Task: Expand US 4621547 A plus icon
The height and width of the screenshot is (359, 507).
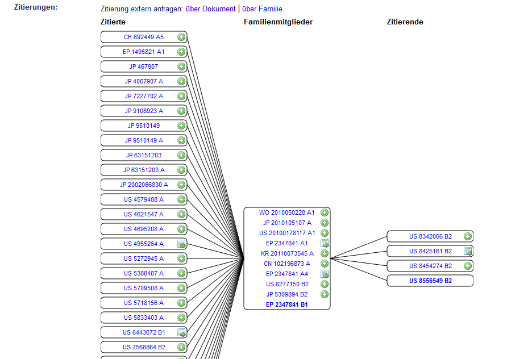Action: pos(181,214)
